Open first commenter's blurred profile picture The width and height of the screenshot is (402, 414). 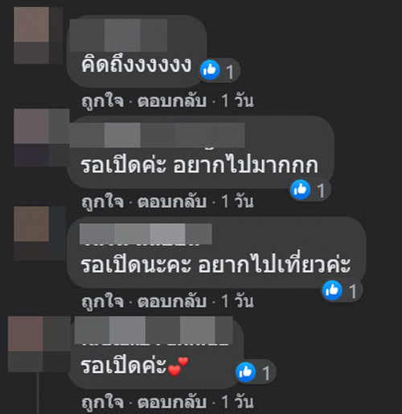click(39, 35)
